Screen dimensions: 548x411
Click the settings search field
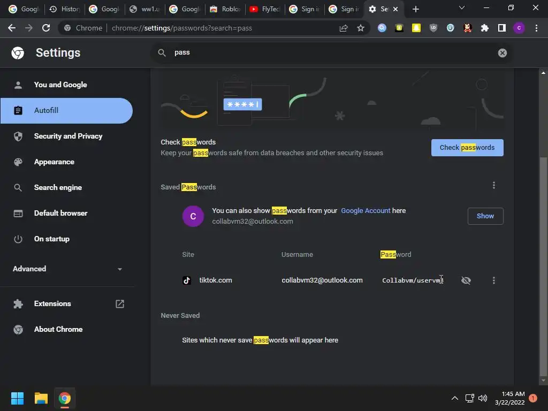(332, 53)
